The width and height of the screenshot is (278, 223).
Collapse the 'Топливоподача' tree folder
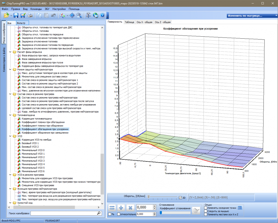(x=11, y=115)
